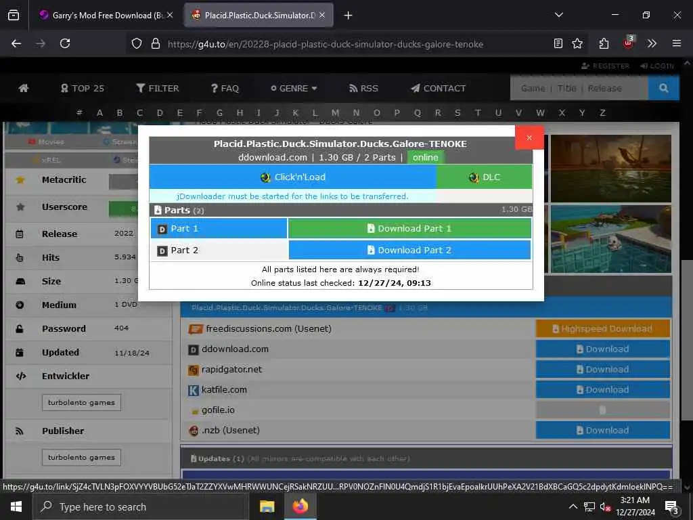Screen dimensions: 693x520
Task: Go to the home icon in navigation
Action: point(24,88)
